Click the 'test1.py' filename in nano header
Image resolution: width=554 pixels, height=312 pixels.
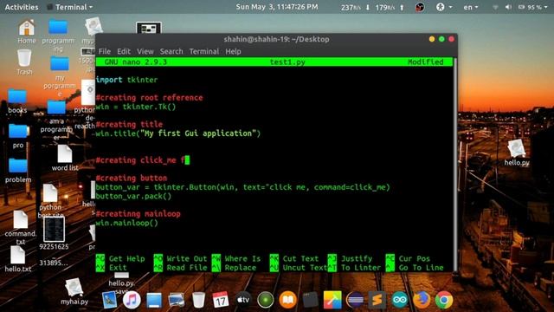287,62
